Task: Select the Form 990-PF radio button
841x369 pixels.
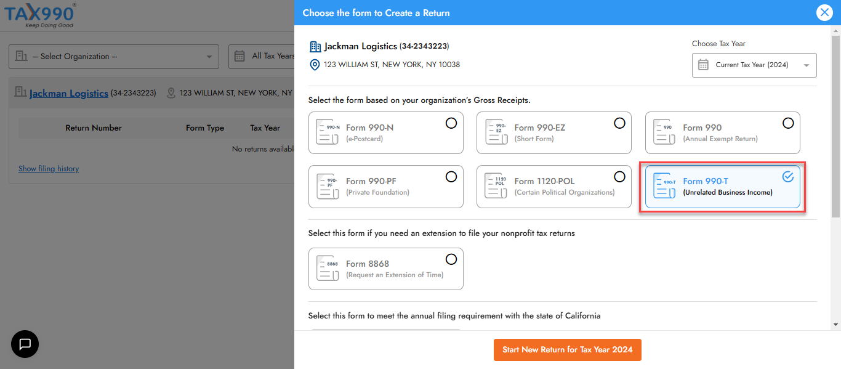Action: (451, 177)
